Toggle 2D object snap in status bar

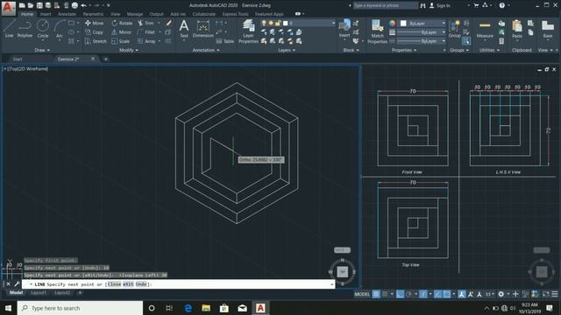click(x=446, y=294)
